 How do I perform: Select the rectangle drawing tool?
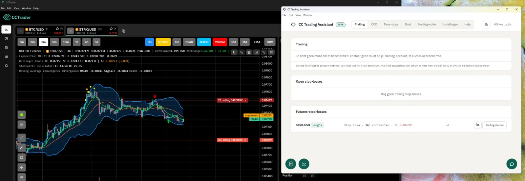coord(22,157)
